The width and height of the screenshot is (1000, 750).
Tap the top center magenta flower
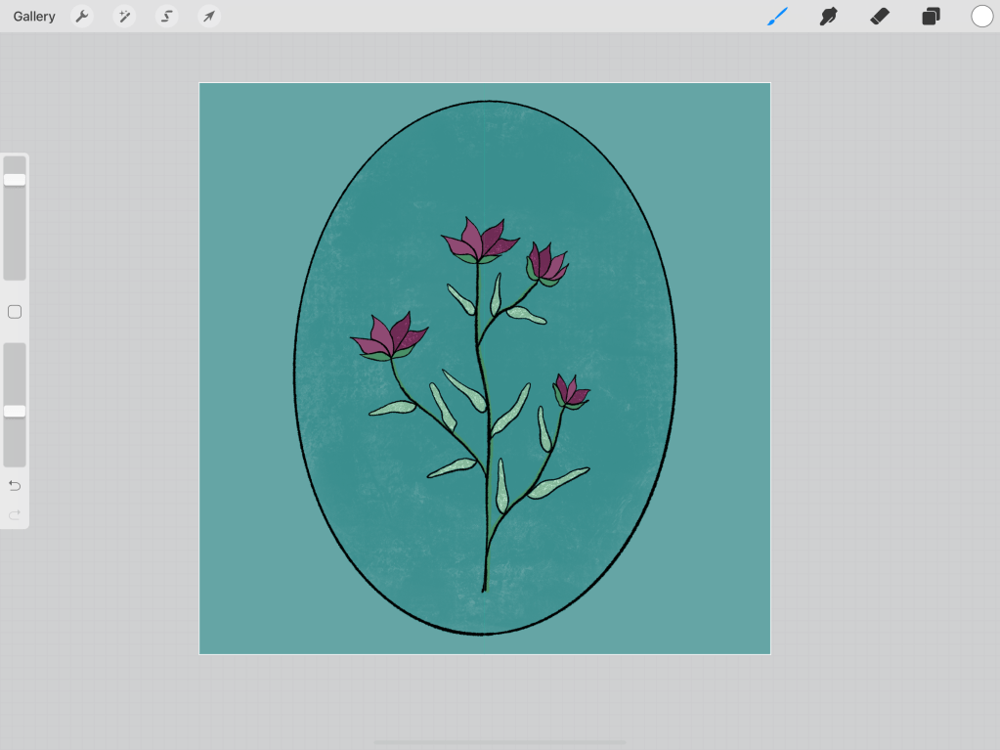479,242
